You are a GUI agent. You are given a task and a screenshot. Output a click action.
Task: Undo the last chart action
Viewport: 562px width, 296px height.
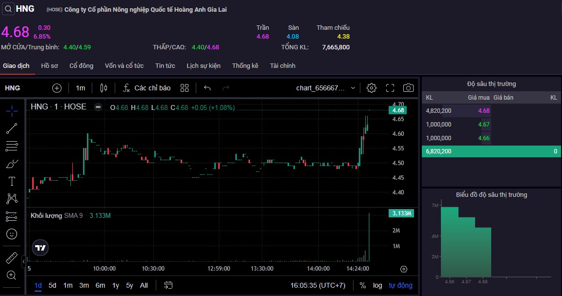tap(207, 88)
